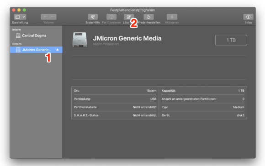This screenshot has height=166, width=265.
Task: Minimize the window with yellow button
Action: click(x=19, y=10)
